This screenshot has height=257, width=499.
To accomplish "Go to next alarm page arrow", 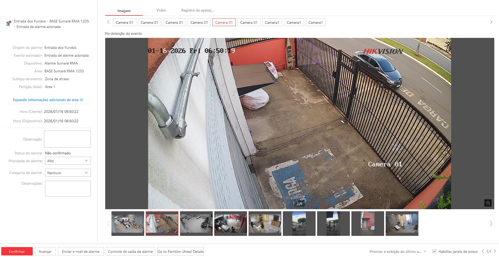I will point(495,251).
